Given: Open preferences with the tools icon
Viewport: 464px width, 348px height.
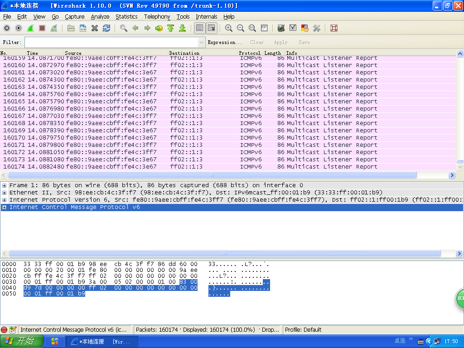Looking at the screenshot, I should coord(317,28).
